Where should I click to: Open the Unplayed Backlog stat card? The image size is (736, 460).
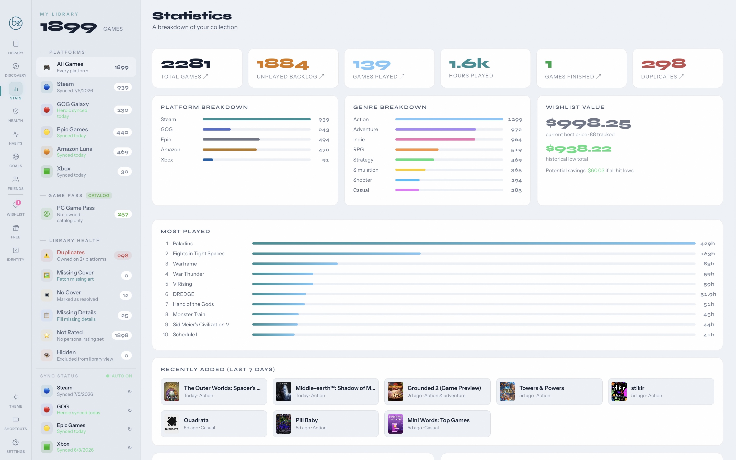coord(293,68)
